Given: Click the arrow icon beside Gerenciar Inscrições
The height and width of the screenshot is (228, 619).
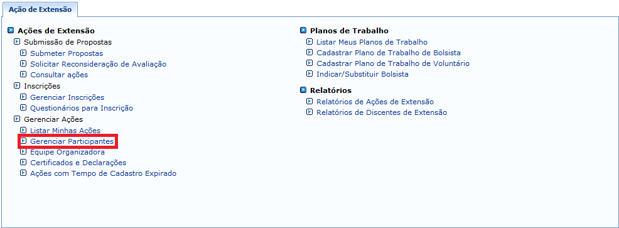Looking at the screenshot, I should (23, 97).
